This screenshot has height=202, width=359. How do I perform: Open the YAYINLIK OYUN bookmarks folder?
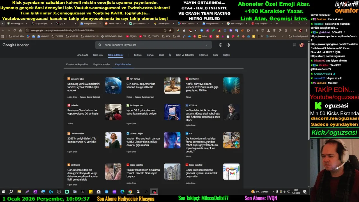click(90, 36)
